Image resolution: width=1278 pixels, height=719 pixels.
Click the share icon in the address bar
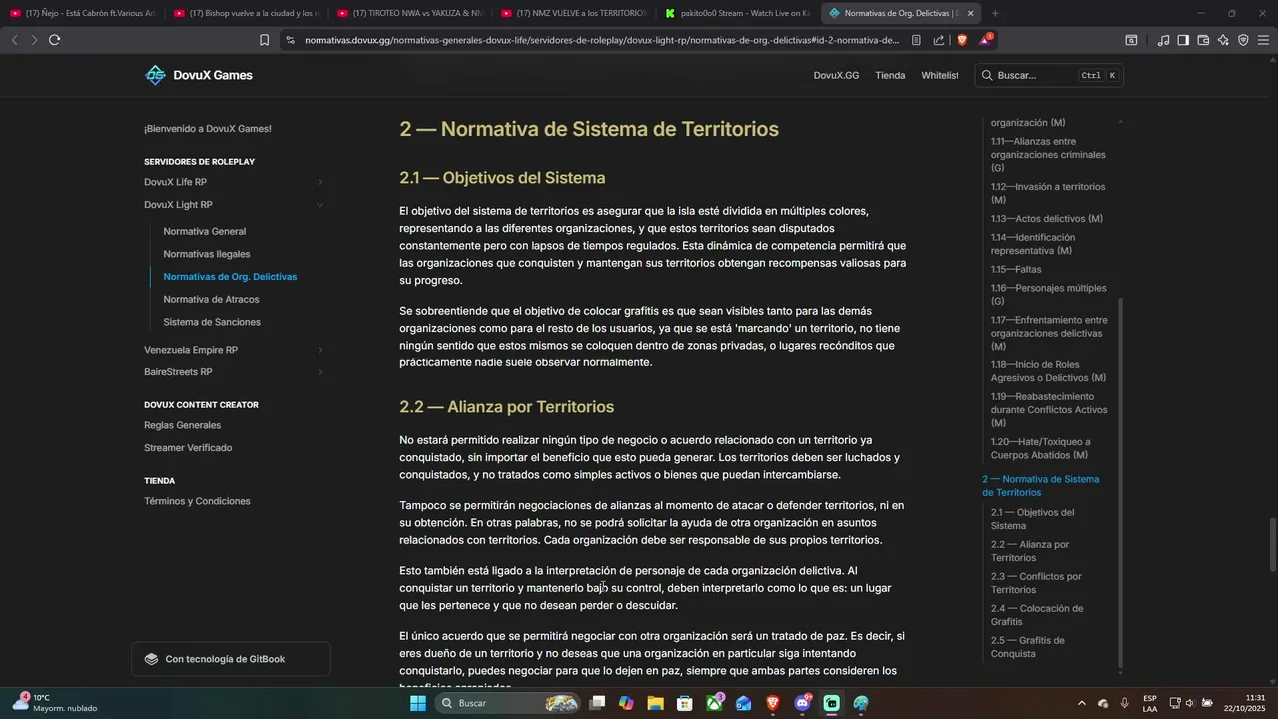[x=939, y=40]
